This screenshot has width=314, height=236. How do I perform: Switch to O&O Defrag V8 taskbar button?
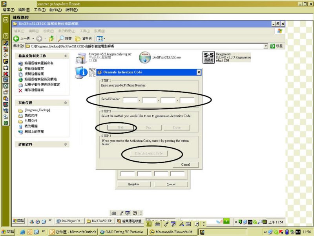pyautogui.click(x=123, y=232)
